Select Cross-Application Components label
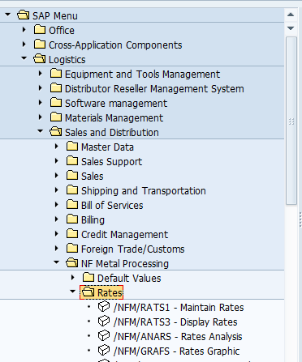This screenshot has width=302, height=362. click(115, 45)
